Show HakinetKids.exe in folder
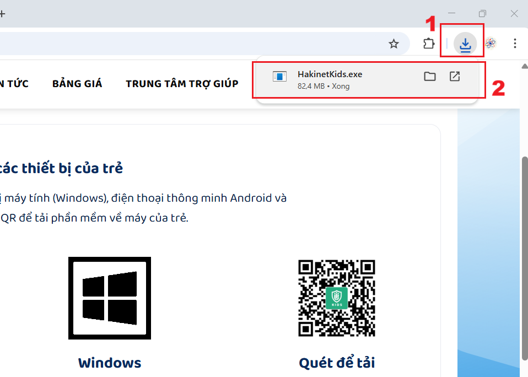 [x=430, y=77]
